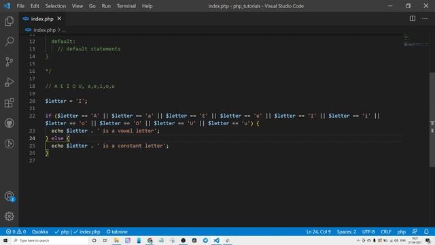Click the editor vertical scrollbar
Screen dimensions: 435x245
tap(432, 120)
